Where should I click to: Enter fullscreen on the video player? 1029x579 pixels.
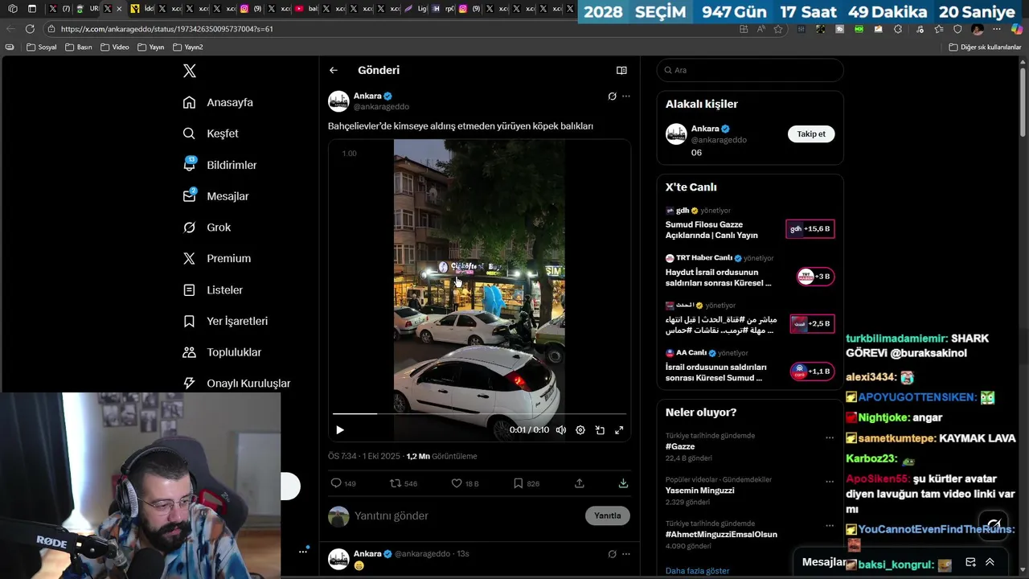coord(619,430)
